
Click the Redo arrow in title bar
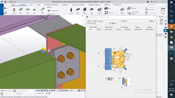12,2
